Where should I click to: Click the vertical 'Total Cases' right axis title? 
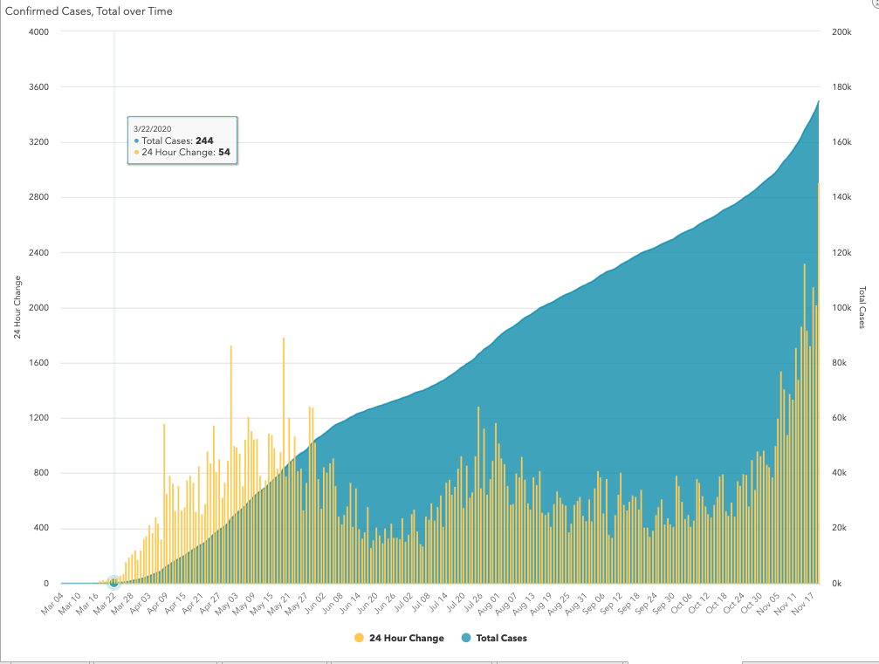[x=862, y=307]
